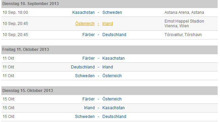Image resolution: width=220 pixels, height=122 pixels.
Task: Click Schweden in the Kasachstan - Schweden match
Action: point(112,12)
